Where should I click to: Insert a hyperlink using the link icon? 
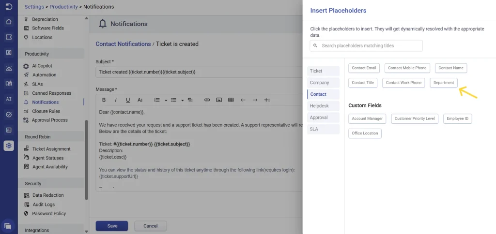point(207,100)
